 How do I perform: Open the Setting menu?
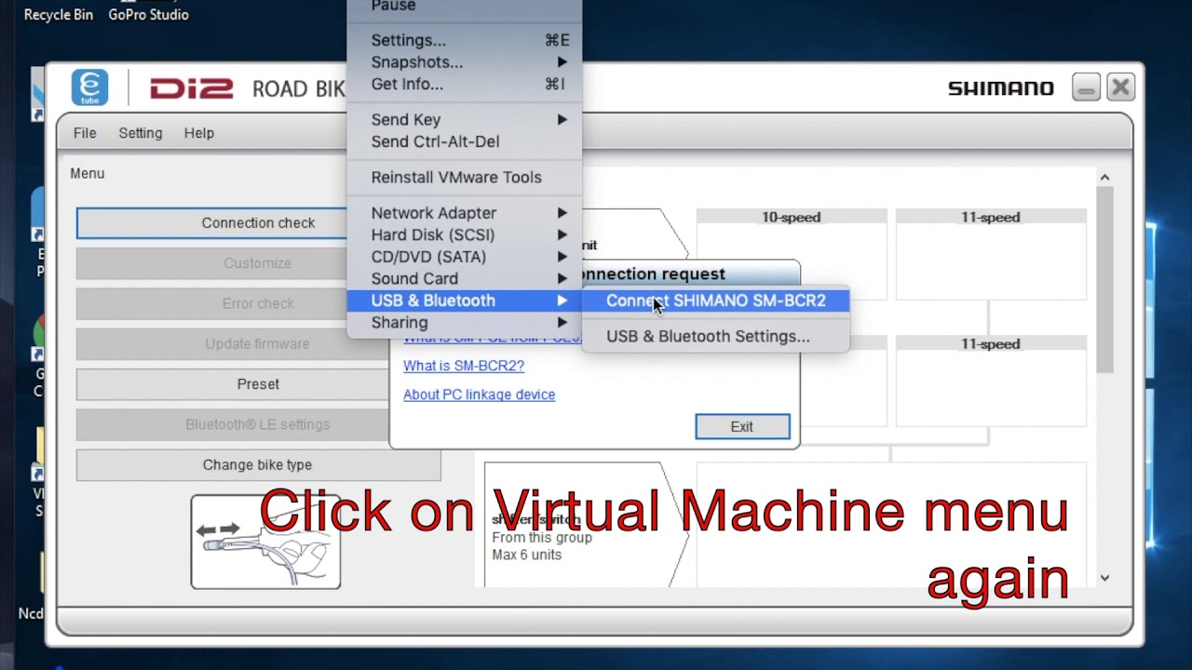(x=141, y=133)
